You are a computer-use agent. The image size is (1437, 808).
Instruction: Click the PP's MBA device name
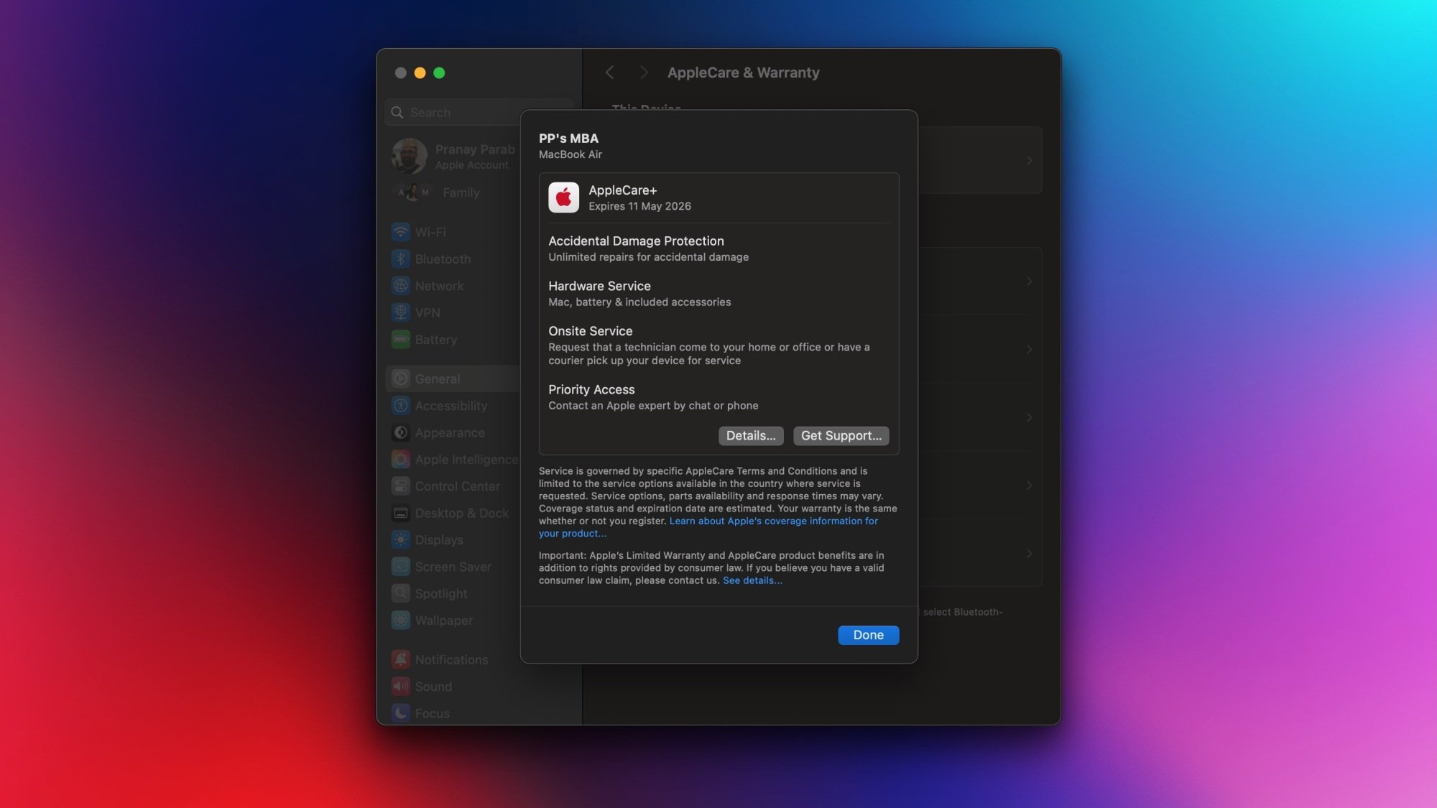click(568, 138)
